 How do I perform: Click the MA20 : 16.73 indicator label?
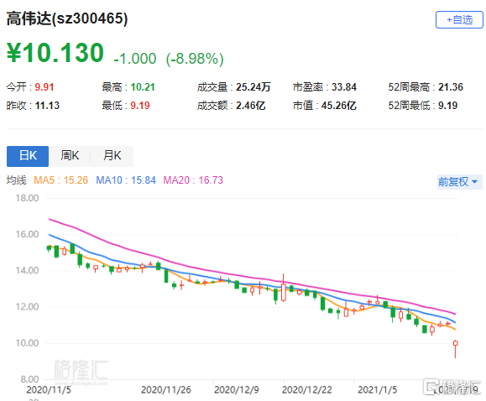193,180
